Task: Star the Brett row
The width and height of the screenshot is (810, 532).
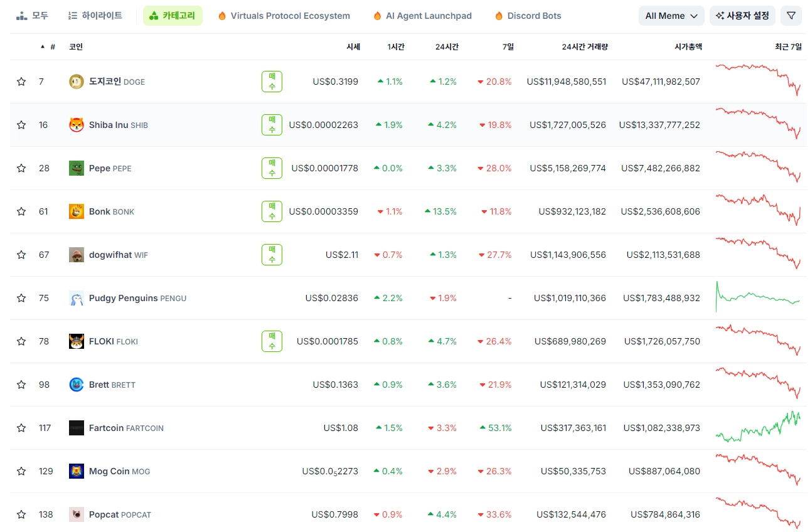Action: [21, 385]
